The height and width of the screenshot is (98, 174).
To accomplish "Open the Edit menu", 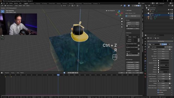I will 7,3.
